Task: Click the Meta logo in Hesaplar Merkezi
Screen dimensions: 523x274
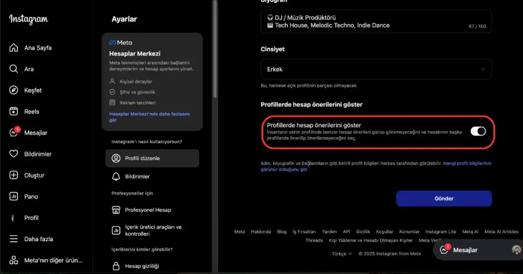Action: point(121,43)
